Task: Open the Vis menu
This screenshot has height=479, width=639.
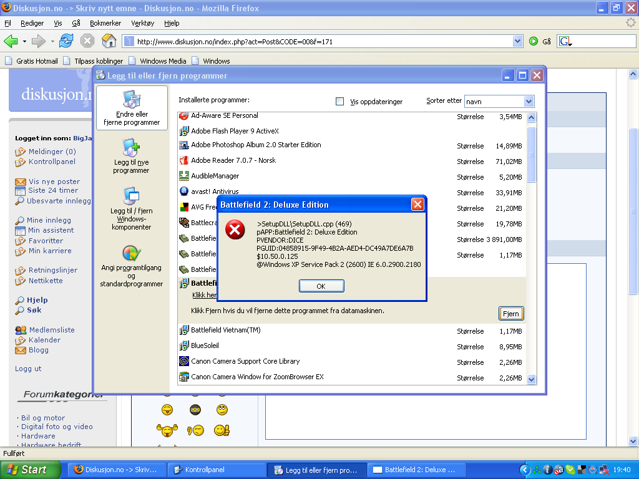Action: pyautogui.click(x=58, y=23)
